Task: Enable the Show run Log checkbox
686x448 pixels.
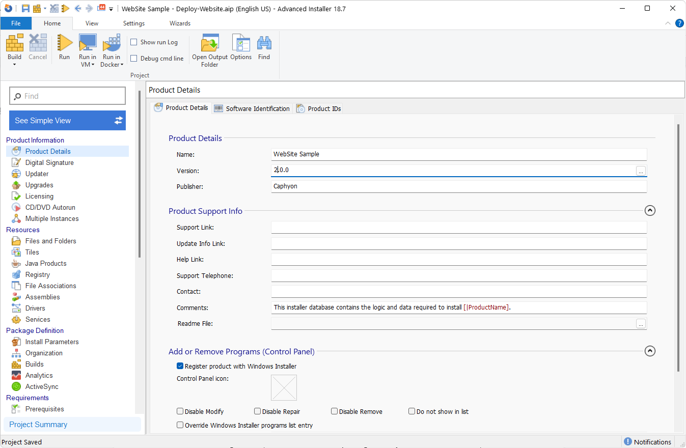Action: [134, 42]
